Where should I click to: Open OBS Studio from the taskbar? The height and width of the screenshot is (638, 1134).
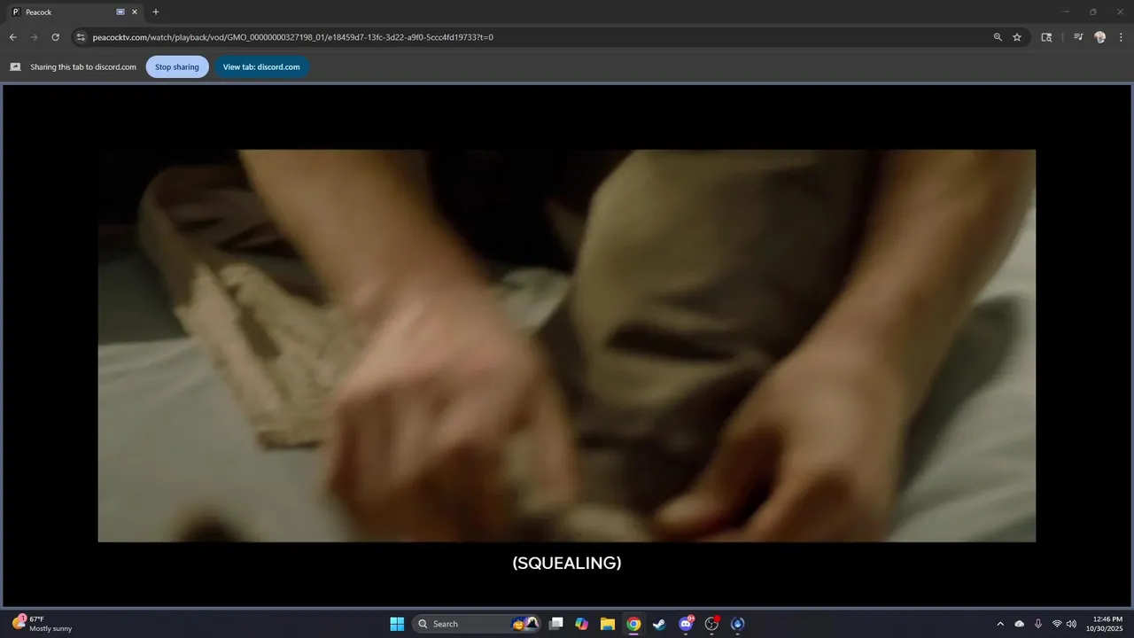(x=711, y=624)
